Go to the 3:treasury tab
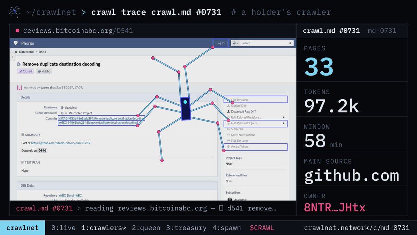This screenshot has width=417, height=235. pos(186,228)
